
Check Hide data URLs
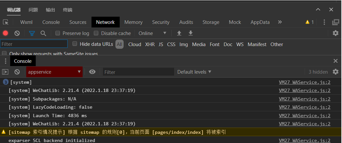coord(74,44)
